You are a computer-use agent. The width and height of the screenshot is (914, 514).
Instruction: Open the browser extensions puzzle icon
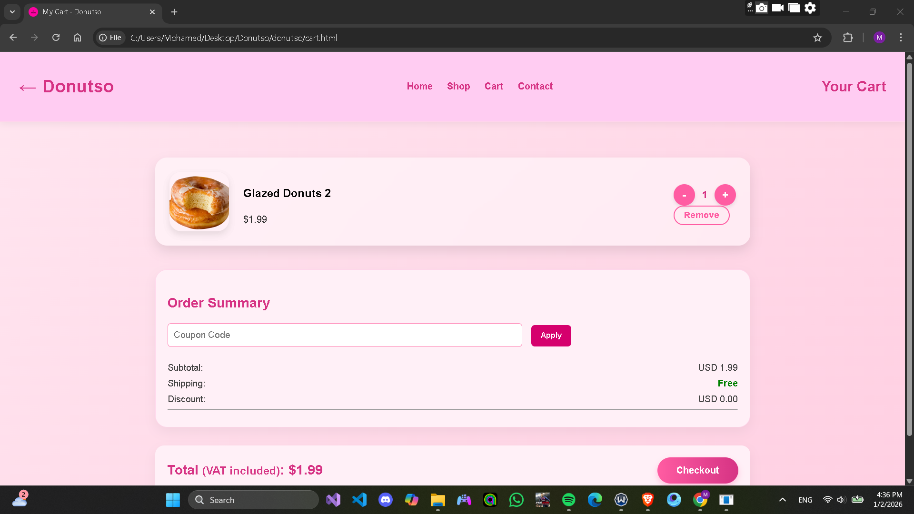[848, 38]
